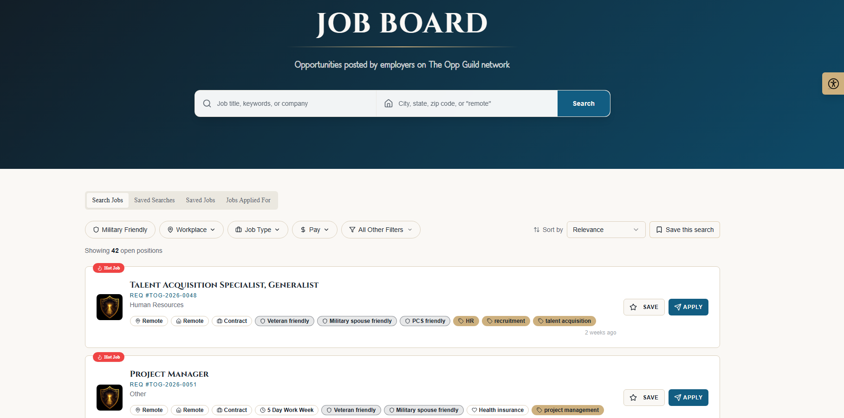
Task: Click Military spouse friendly tag on Project Manager
Action: [424, 410]
